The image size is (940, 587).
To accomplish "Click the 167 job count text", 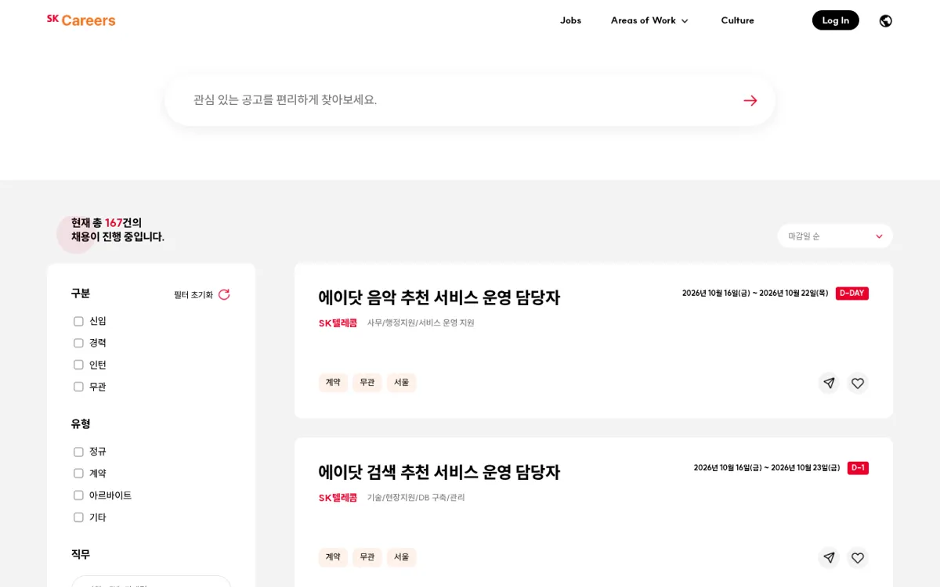I will click(x=114, y=223).
